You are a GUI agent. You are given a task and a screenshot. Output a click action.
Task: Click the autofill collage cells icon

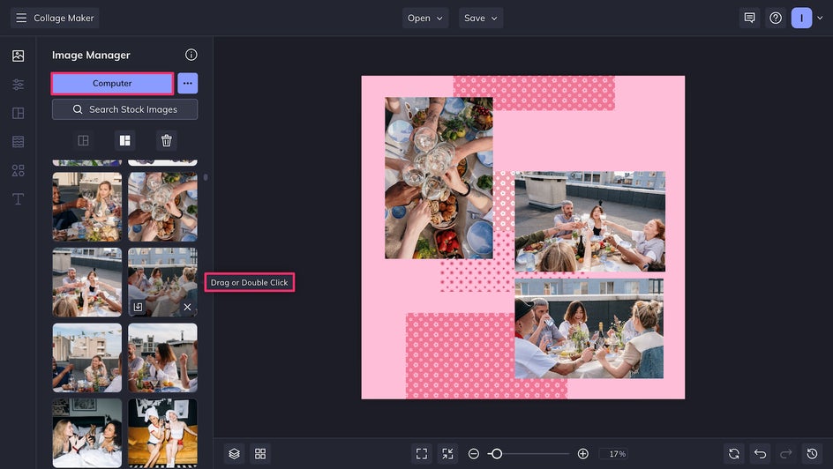[x=84, y=140]
